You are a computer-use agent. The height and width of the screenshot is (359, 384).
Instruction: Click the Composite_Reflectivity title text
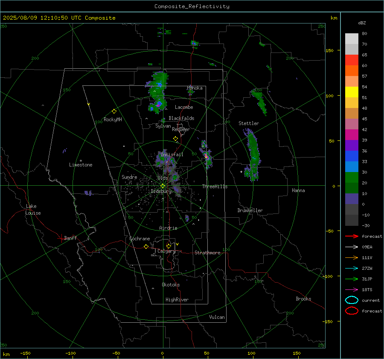(192, 6)
